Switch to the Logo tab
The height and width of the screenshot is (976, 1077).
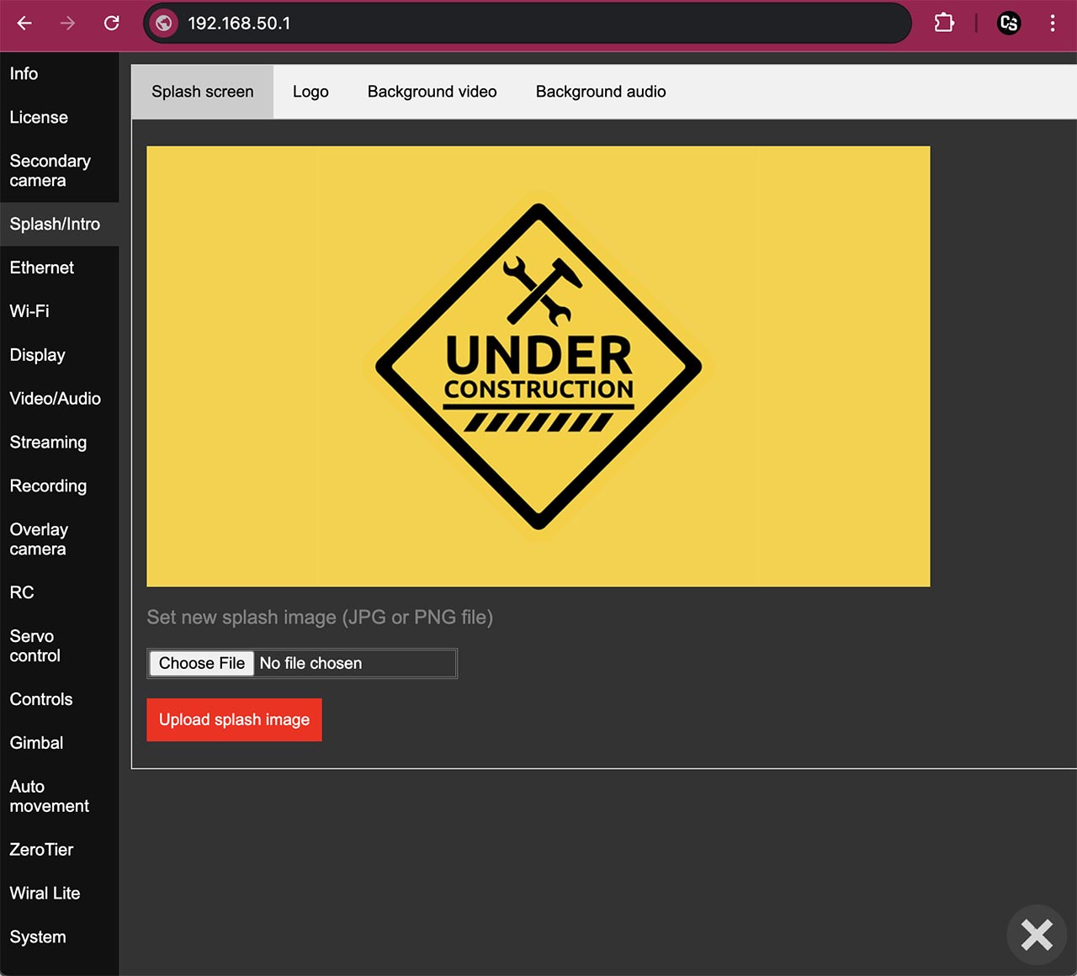310,92
